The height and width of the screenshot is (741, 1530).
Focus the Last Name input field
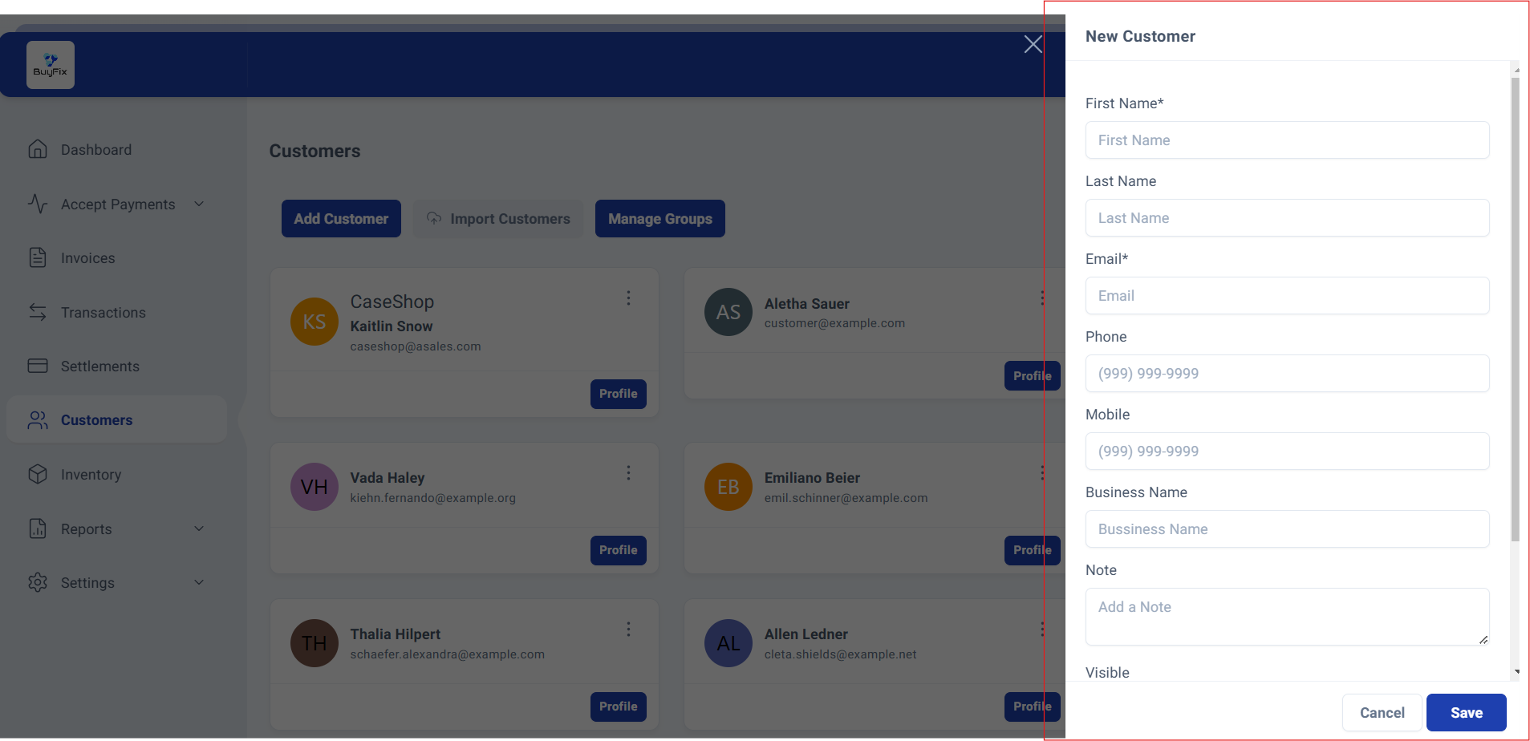1288,218
